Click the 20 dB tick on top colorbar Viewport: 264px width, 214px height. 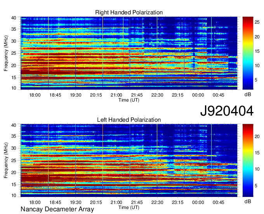[257, 37]
